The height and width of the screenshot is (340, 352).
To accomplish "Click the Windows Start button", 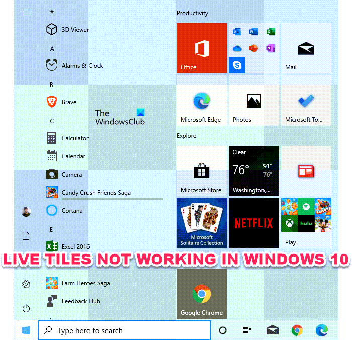I will click(x=26, y=330).
